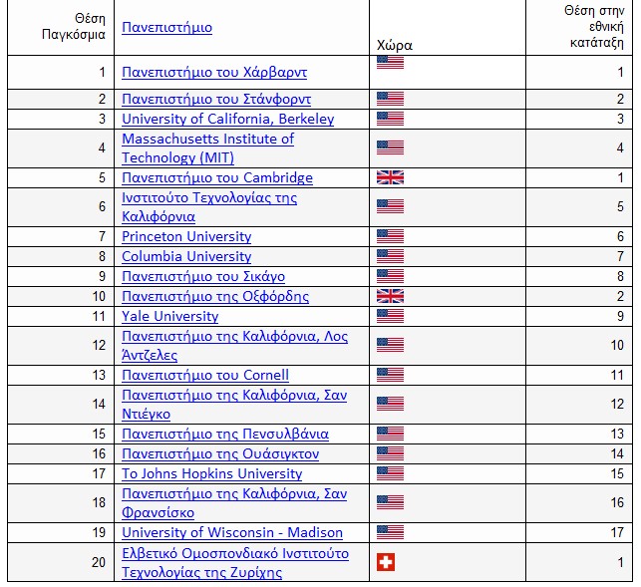Open Ινστιτούτο Τεχνολογίας της Καλιφόρνια link
641x587 pixels.
click(x=209, y=207)
